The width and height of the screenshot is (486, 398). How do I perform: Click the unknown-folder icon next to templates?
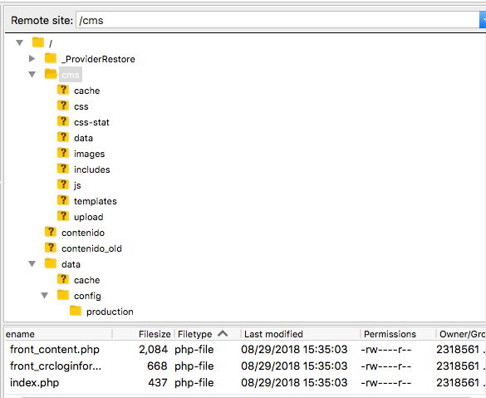click(x=63, y=200)
